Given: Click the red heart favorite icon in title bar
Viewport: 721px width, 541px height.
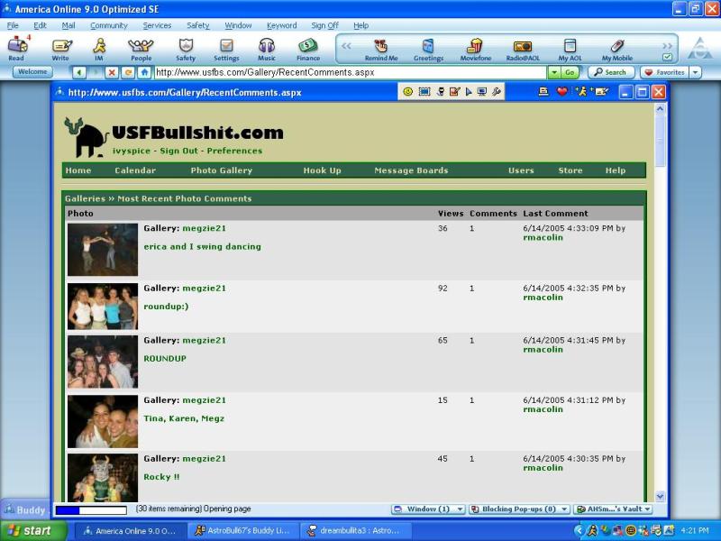Looking at the screenshot, I should click(x=561, y=92).
